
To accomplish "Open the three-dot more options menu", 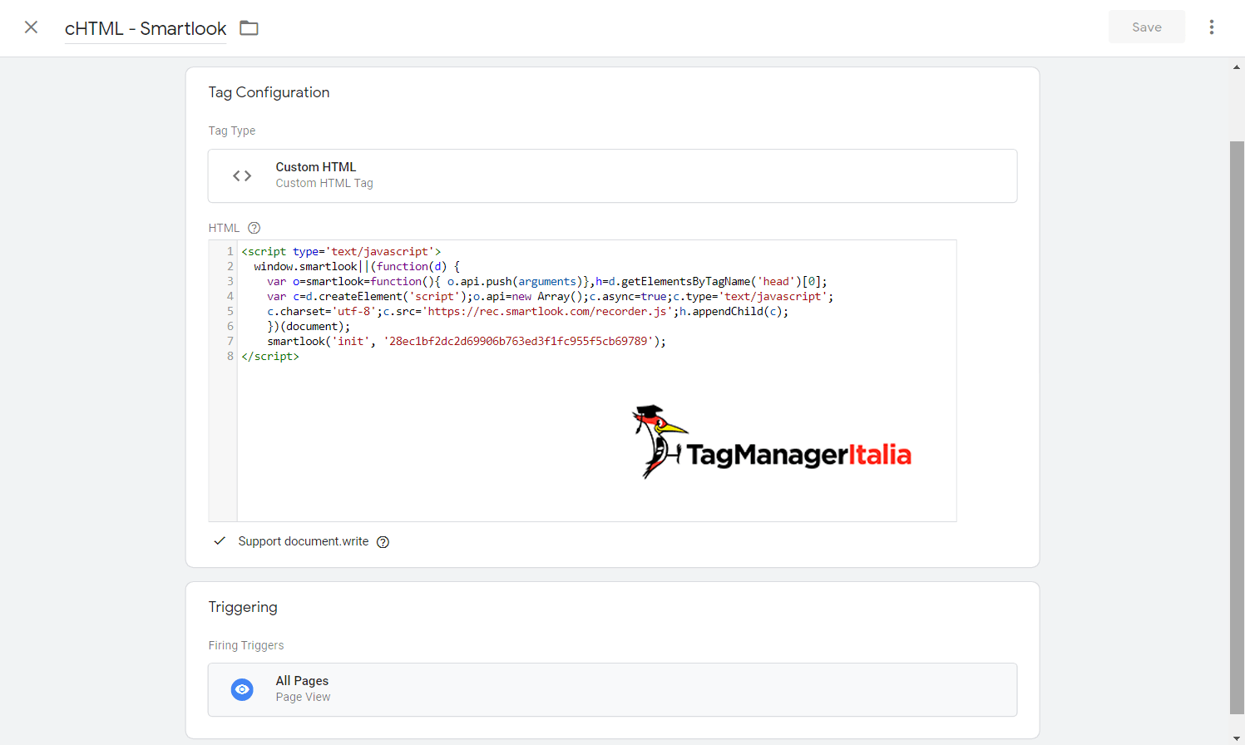I will [x=1212, y=27].
